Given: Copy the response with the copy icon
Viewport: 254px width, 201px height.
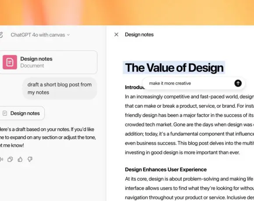Looking at the screenshot, I should tap(10, 159).
